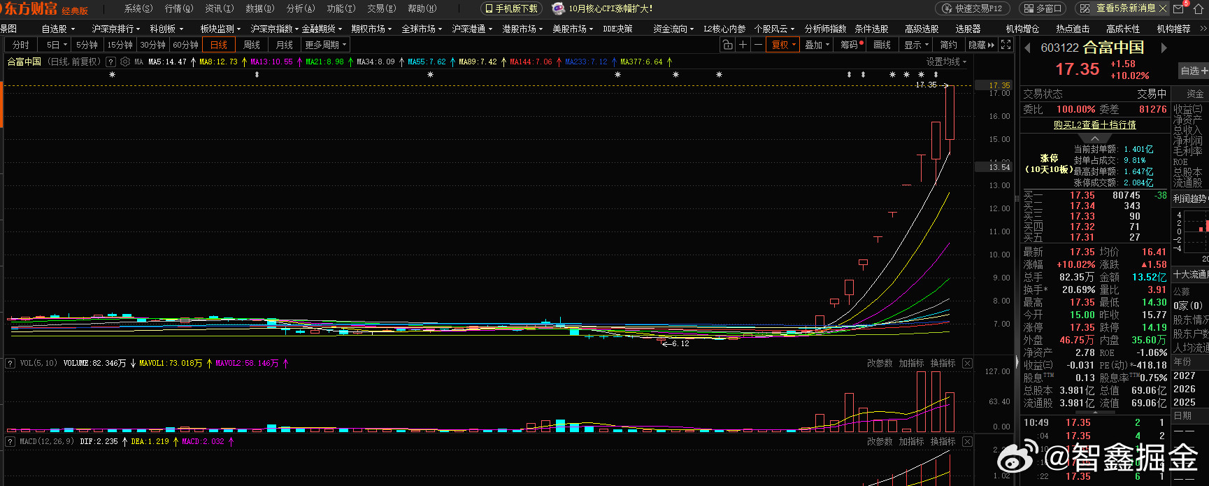Open the mail inbox icon
This screenshot has width=1209, height=486.
1178,8
